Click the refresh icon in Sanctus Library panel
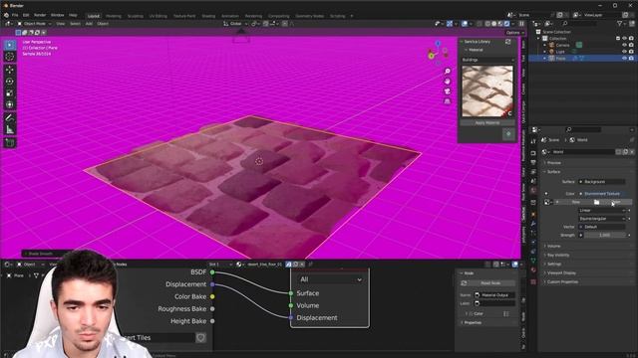This screenshot has height=358, width=638. click(507, 42)
